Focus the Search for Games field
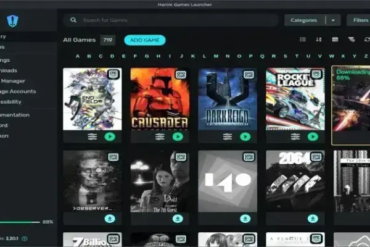The image size is (370, 247). (x=171, y=20)
